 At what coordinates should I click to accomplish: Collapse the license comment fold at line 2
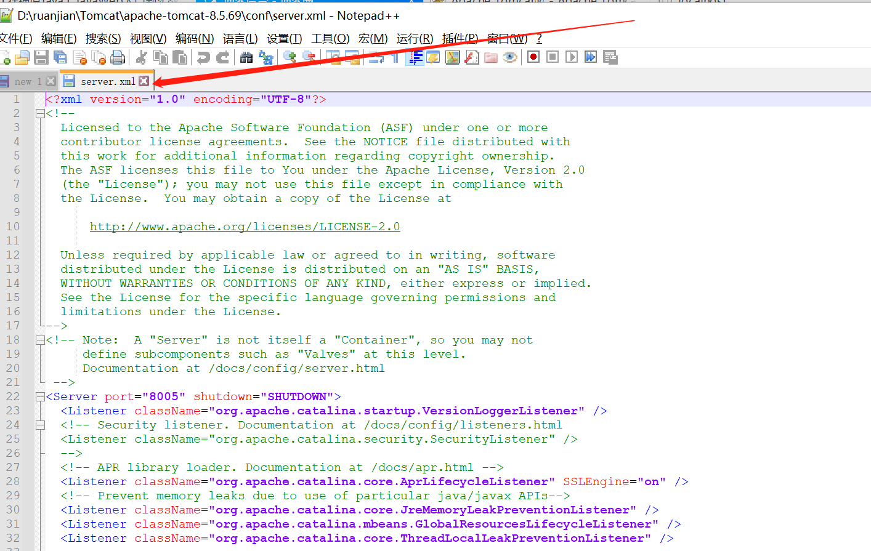(40, 113)
